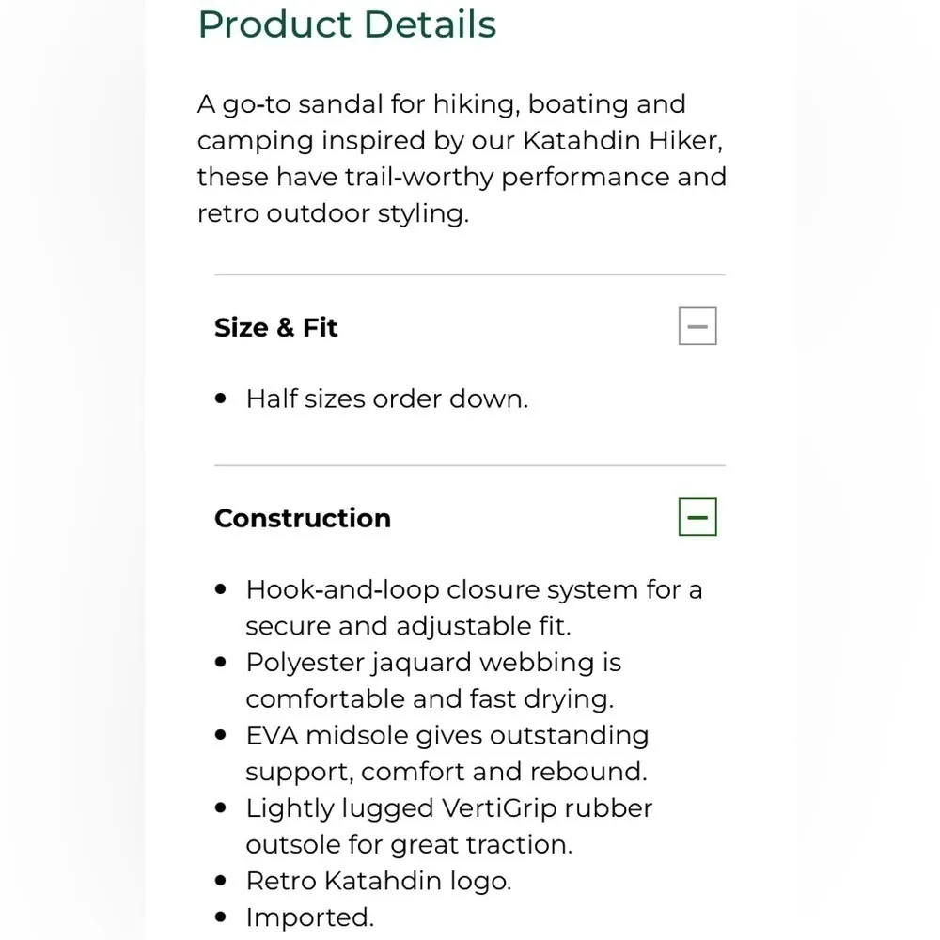Collapse the Construction section minus icon
Viewport: 940px width, 940px height.
[x=697, y=517]
